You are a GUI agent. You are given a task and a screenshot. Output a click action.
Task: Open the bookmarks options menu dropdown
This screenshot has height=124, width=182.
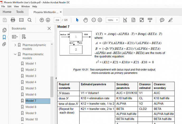point(15,37)
